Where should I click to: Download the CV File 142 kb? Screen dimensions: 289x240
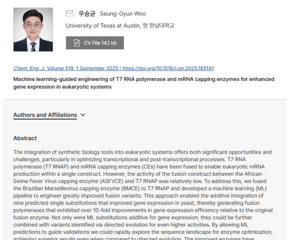(95, 43)
